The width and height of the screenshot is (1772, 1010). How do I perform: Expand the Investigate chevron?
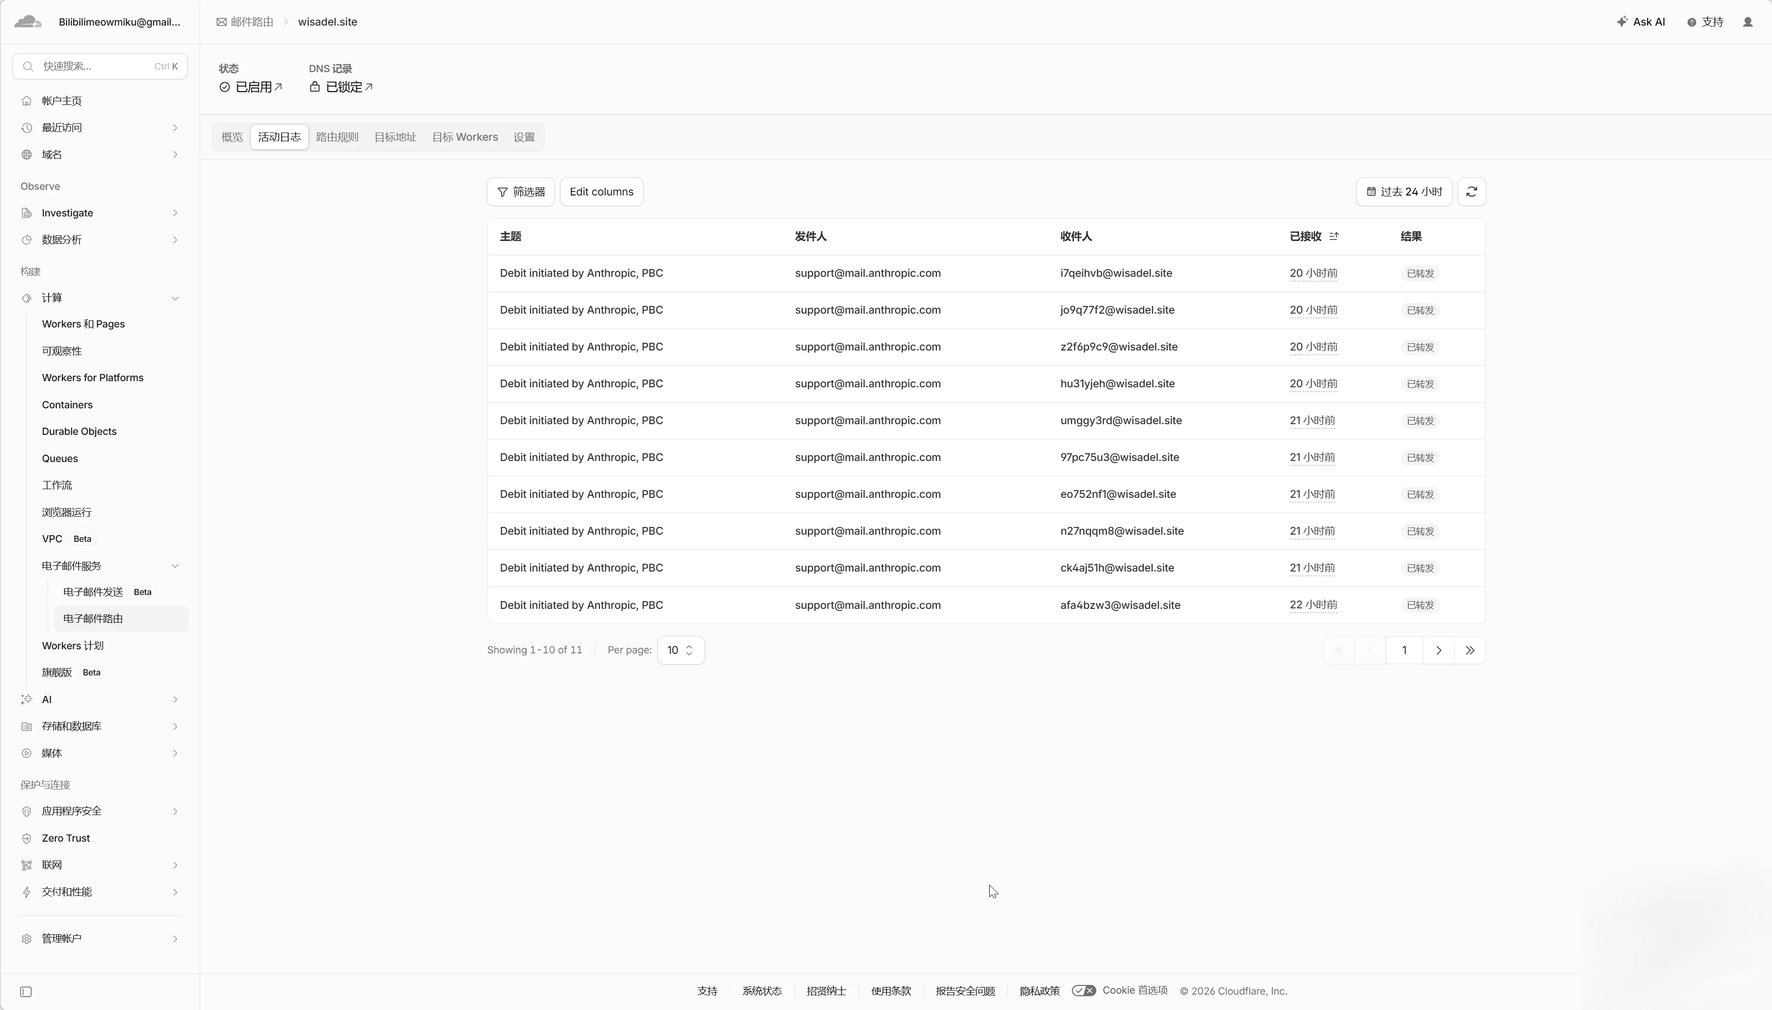175,213
